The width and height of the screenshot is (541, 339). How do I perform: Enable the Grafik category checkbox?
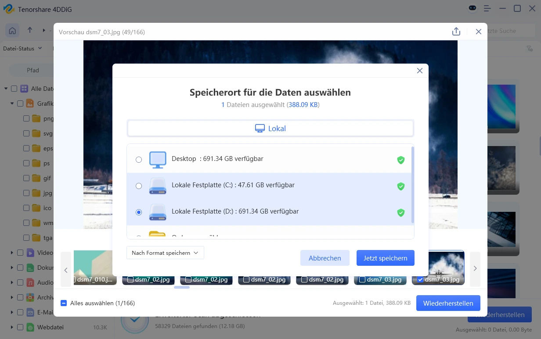[x=19, y=103]
